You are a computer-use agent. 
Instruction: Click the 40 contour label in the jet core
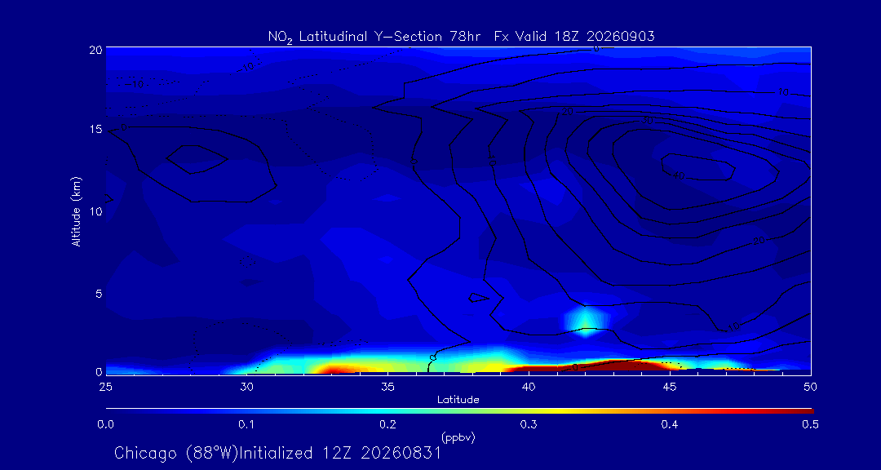pos(678,176)
